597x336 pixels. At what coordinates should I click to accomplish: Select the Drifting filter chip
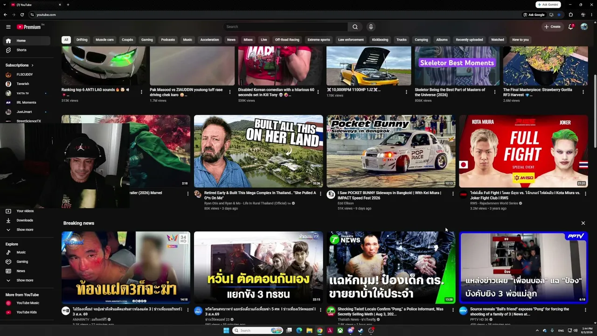[82, 40]
